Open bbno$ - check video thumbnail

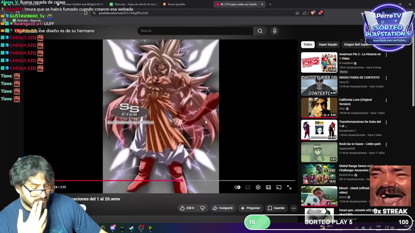pyautogui.click(x=319, y=196)
